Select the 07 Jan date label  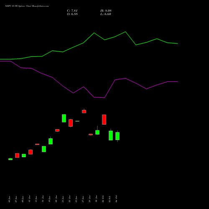coord(16,199)
